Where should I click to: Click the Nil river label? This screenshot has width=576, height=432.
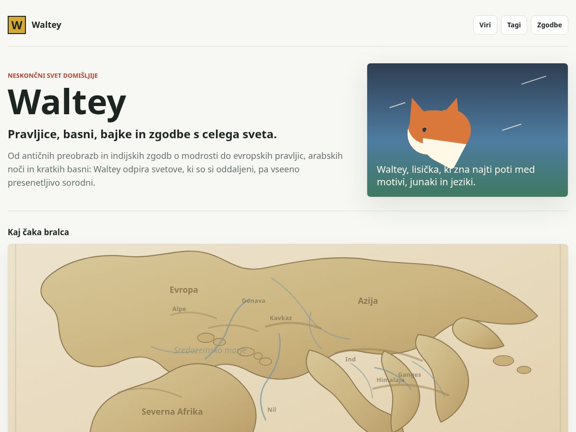tap(272, 410)
